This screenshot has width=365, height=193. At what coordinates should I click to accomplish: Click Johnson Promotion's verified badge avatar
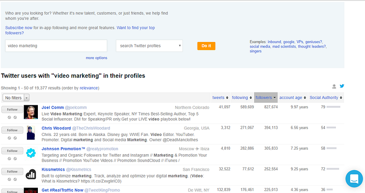point(31,153)
